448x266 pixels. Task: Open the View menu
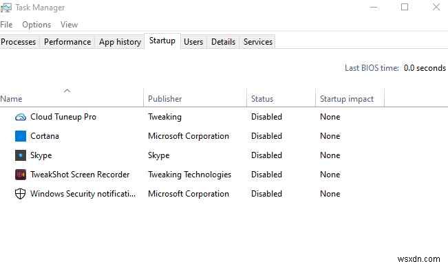[69, 25]
